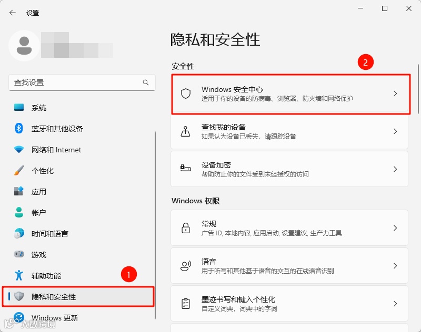Click the 系统 monitor icon

[19, 108]
